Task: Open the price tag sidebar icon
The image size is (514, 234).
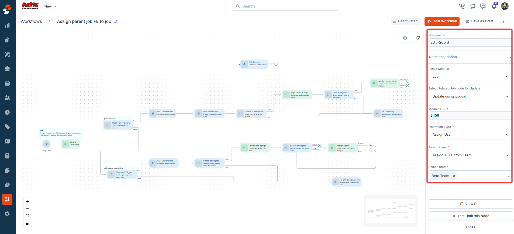Action: click(7, 127)
